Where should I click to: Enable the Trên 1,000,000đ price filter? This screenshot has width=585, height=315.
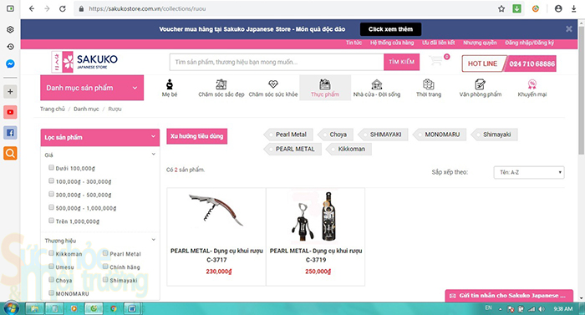[x=52, y=221]
